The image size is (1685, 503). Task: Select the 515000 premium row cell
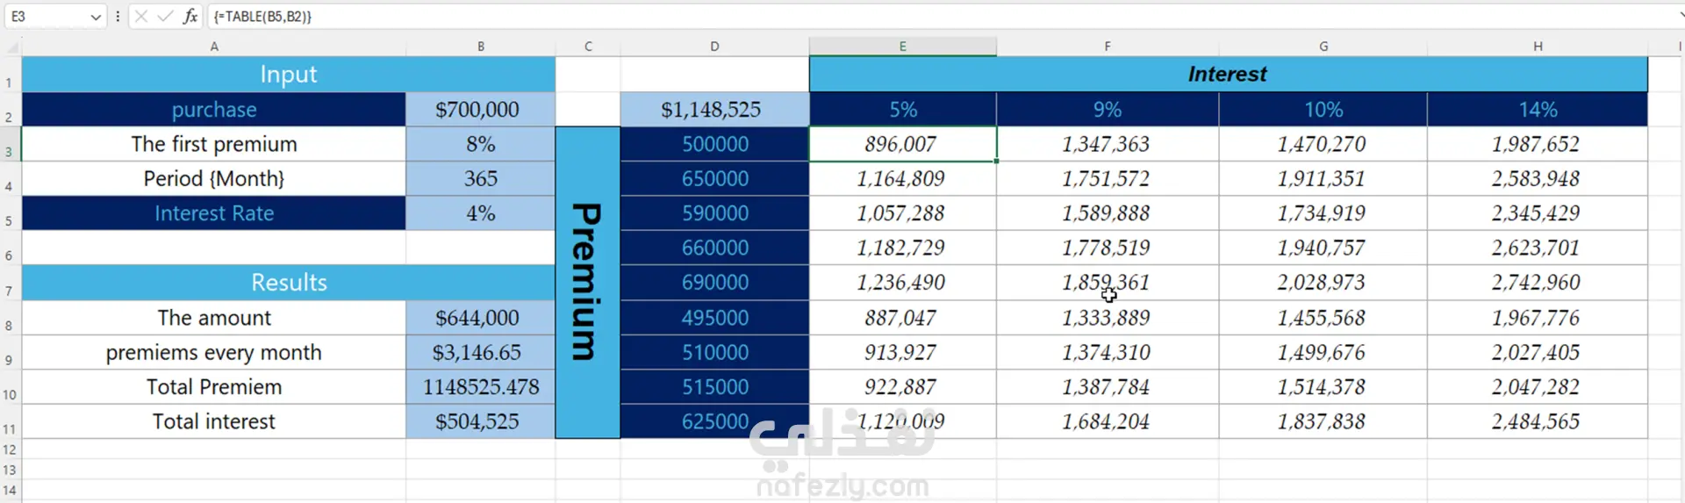point(714,387)
